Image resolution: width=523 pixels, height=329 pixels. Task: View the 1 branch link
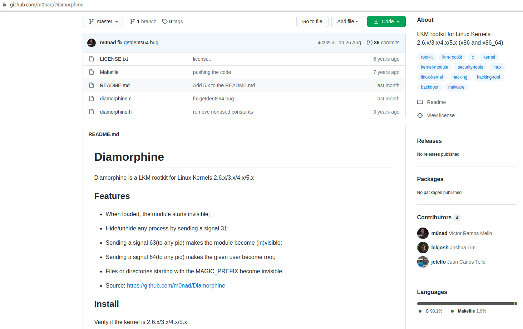tap(143, 21)
